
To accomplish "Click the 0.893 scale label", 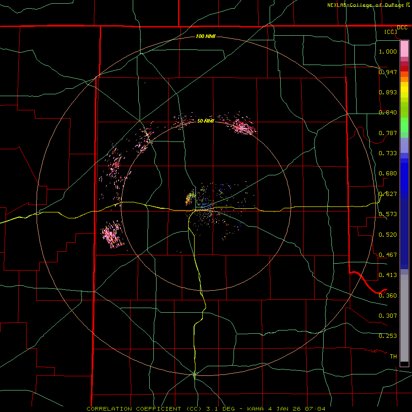I will pyautogui.click(x=388, y=92).
